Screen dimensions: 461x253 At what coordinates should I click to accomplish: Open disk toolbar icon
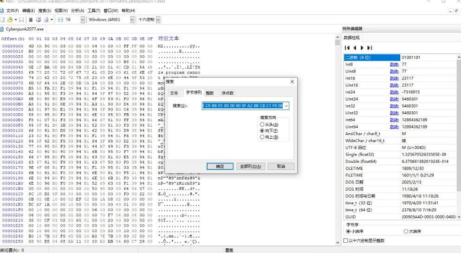pyautogui.click(x=38, y=19)
